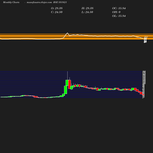Select the 'BSE 531821' symbol text

click(x=60, y=2)
